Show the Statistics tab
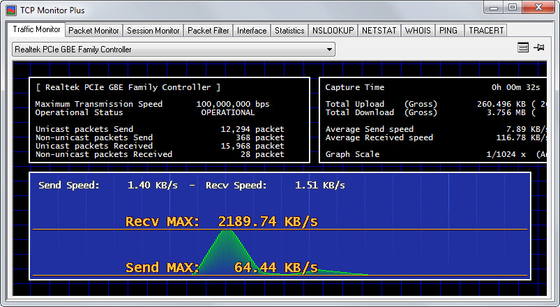This screenshot has height=307, width=560. (289, 31)
